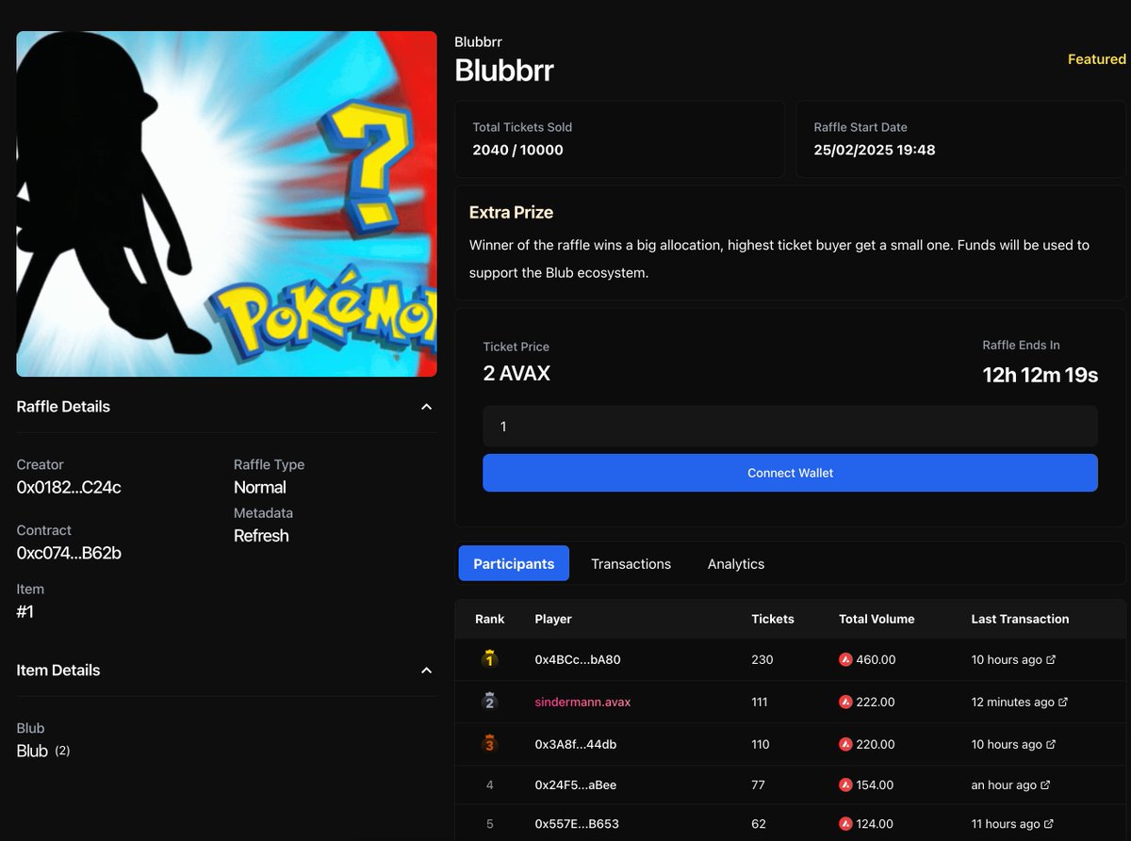Click the Rank column header
This screenshot has width=1131, height=841.
(489, 619)
